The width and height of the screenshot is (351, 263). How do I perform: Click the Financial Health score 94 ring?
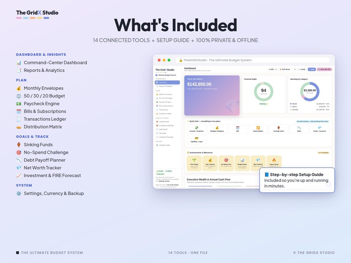coord(263,91)
